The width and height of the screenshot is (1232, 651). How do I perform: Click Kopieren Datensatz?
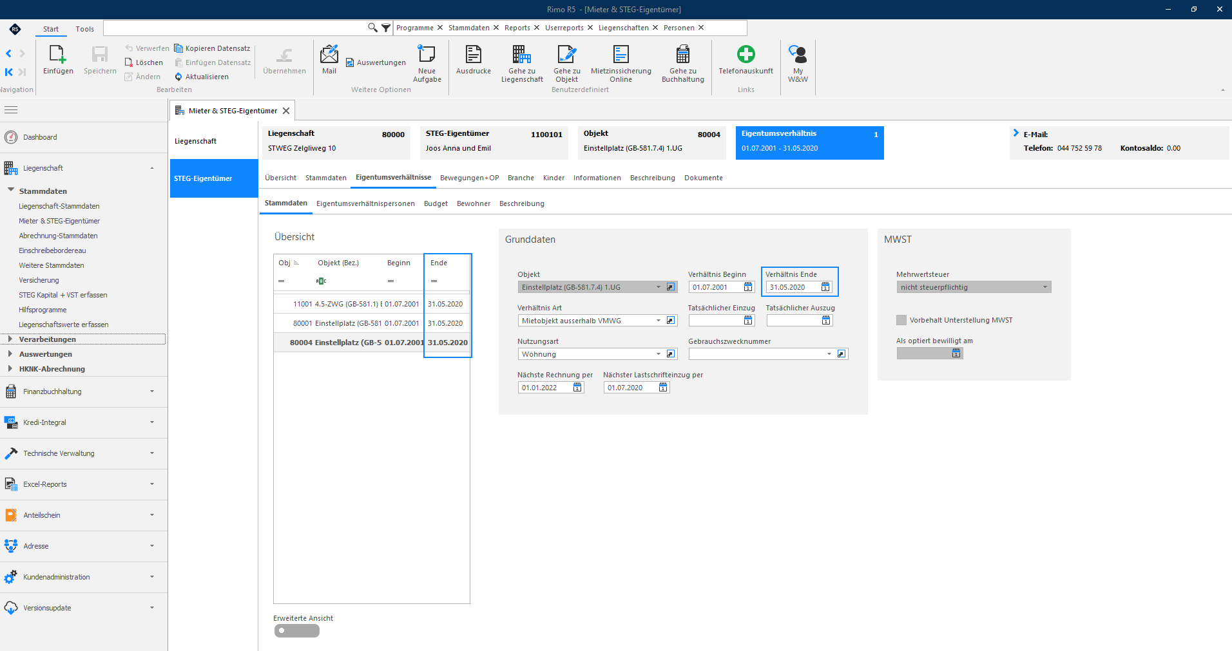coord(212,48)
